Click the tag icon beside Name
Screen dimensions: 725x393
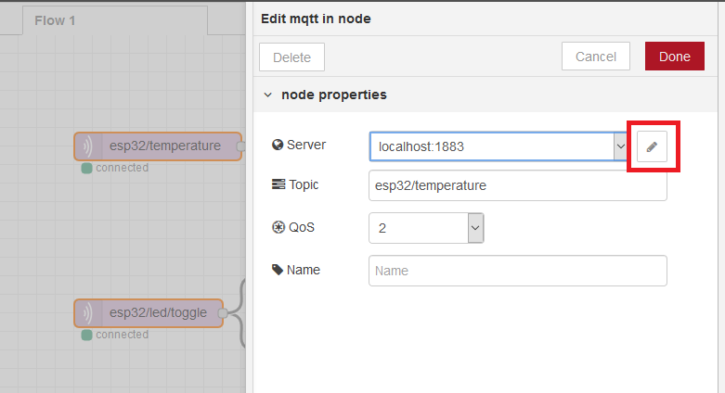(278, 270)
